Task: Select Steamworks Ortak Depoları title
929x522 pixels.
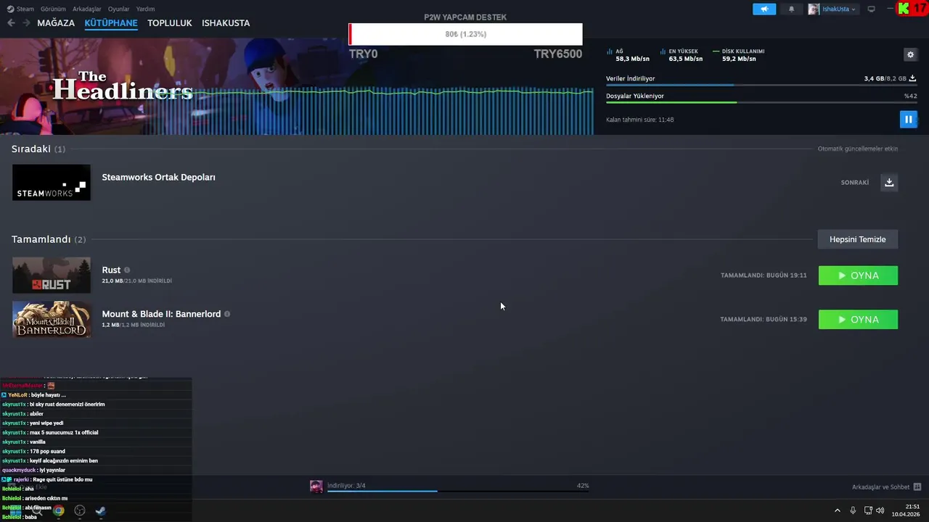Action: [158, 177]
